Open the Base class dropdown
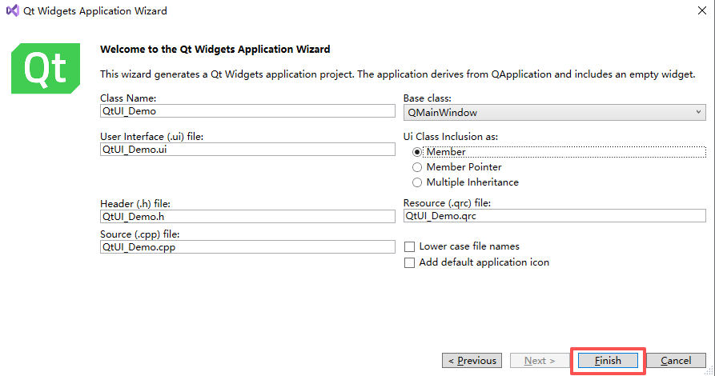The height and width of the screenshot is (376, 715). point(555,113)
